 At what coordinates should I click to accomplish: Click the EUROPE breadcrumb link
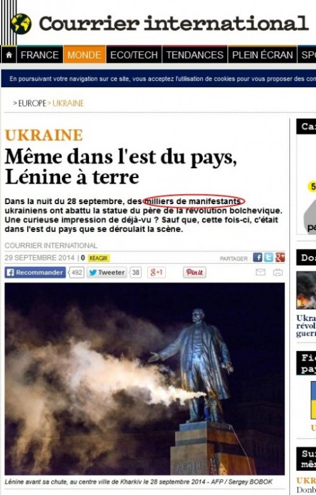coord(32,103)
